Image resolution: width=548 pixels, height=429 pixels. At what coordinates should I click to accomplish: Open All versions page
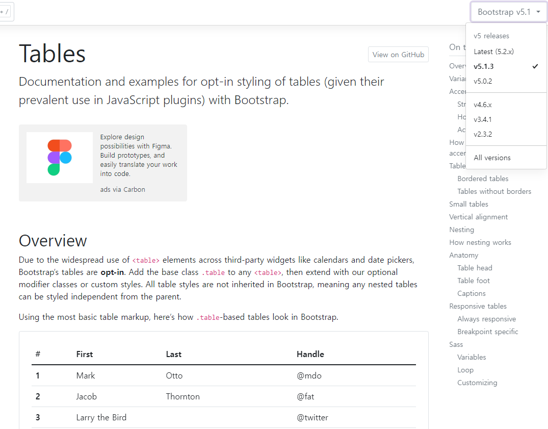pos(506,158)
